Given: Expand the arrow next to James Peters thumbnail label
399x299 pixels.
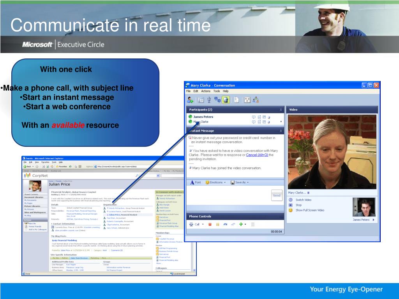Looking at the screenshot, I should tap(373, 220).
